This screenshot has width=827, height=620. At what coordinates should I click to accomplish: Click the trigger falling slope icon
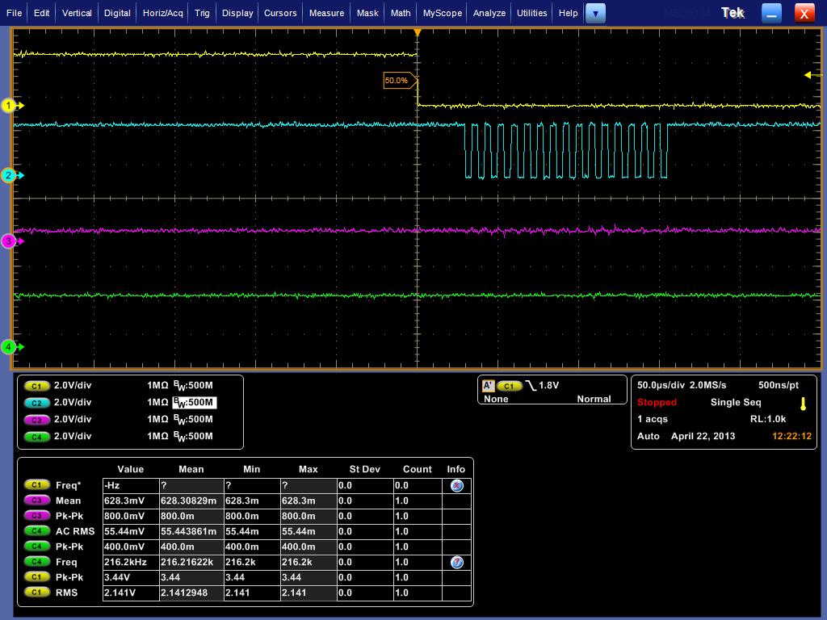[531, 386]
